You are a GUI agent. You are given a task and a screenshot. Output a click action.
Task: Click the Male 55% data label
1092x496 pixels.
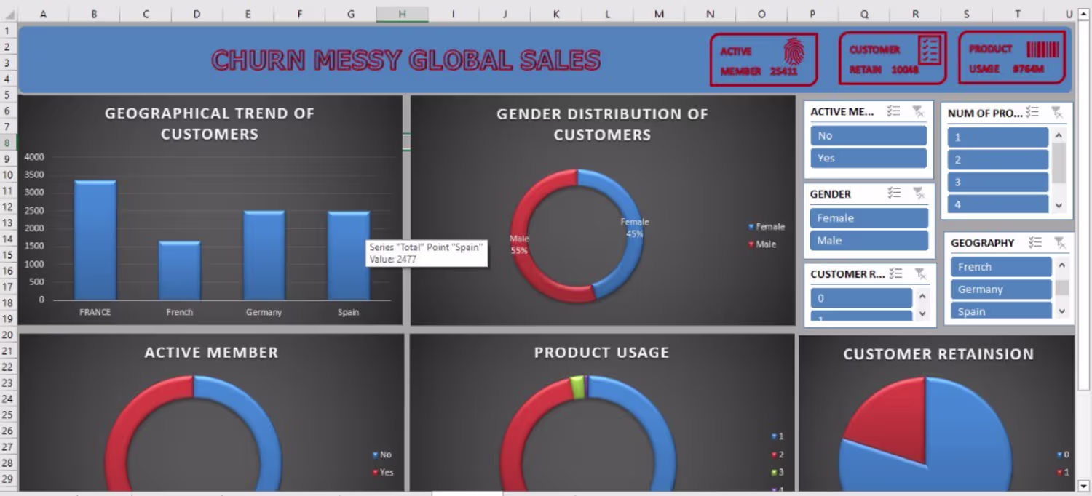pyautogui.click(x=519, y=244)
